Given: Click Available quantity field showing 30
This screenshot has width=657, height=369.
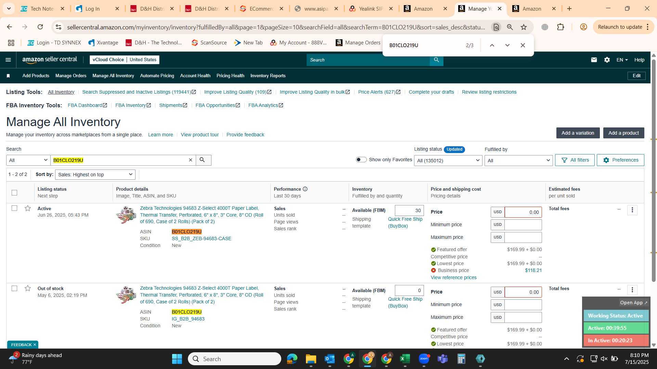Looking at the screenshot, I should tap(409, 210).
